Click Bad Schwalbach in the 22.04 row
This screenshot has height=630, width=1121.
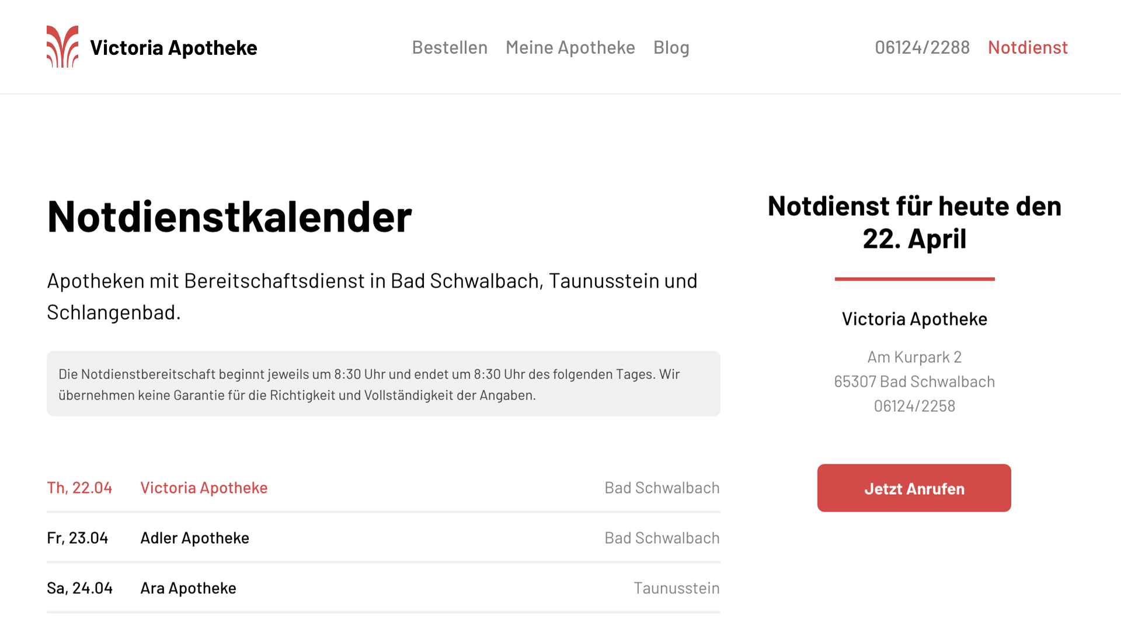[662, 488]
